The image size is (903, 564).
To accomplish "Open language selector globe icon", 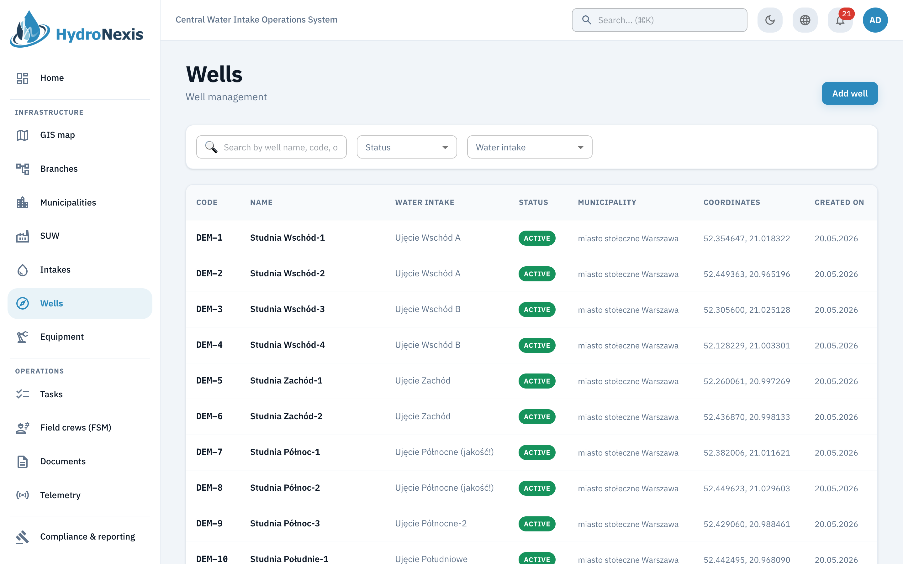I will click(x=805, y=20).
